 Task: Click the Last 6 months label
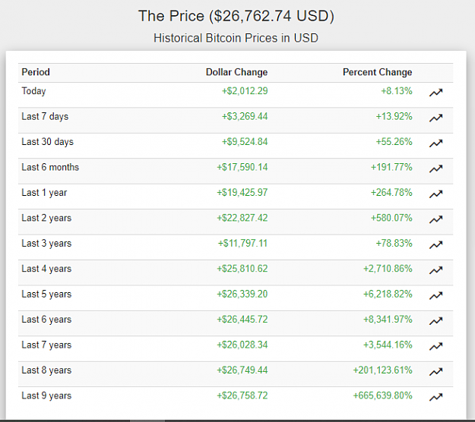pos(50,167)
